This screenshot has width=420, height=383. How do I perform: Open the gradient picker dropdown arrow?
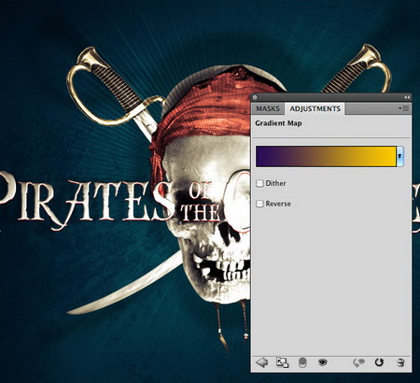[399, 156]
